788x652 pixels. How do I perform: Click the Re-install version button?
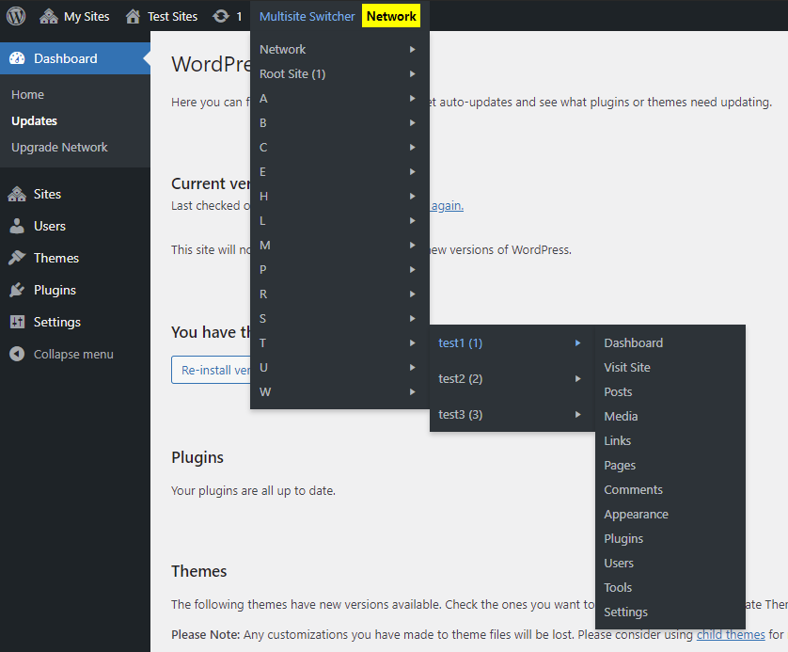click(x=211, y=370)
